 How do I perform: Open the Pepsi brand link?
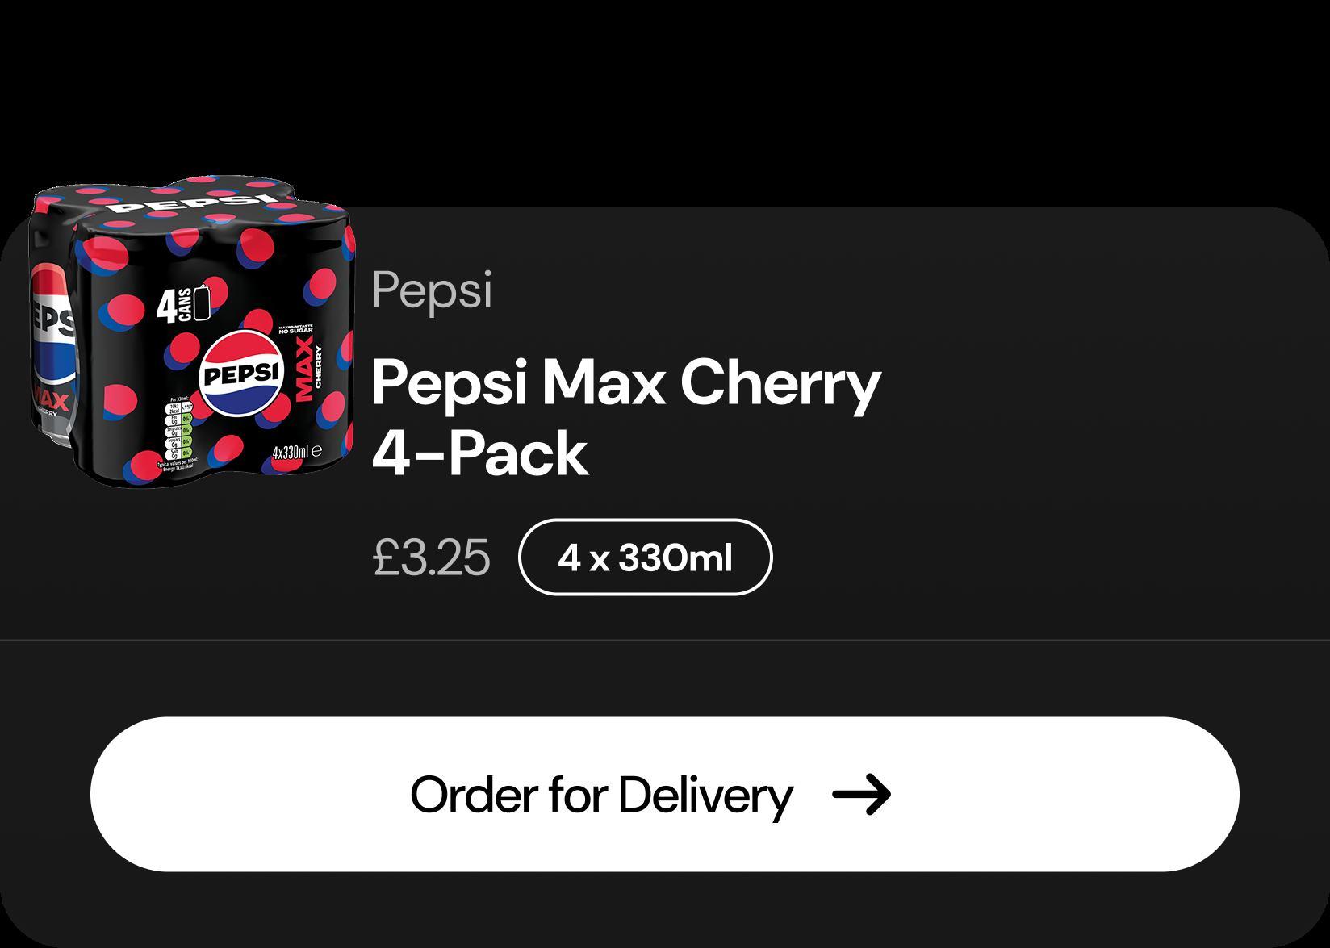pos(432,291)
